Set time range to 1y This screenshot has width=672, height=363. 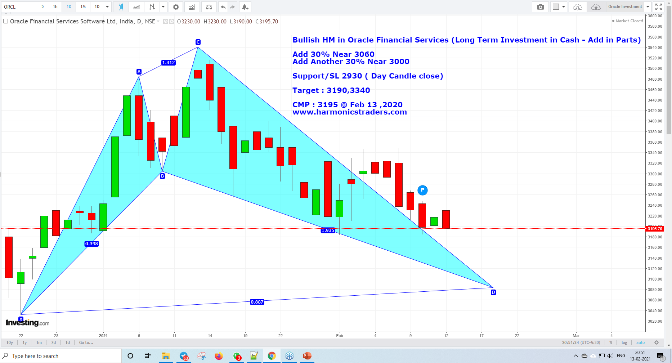click(24, 342)
